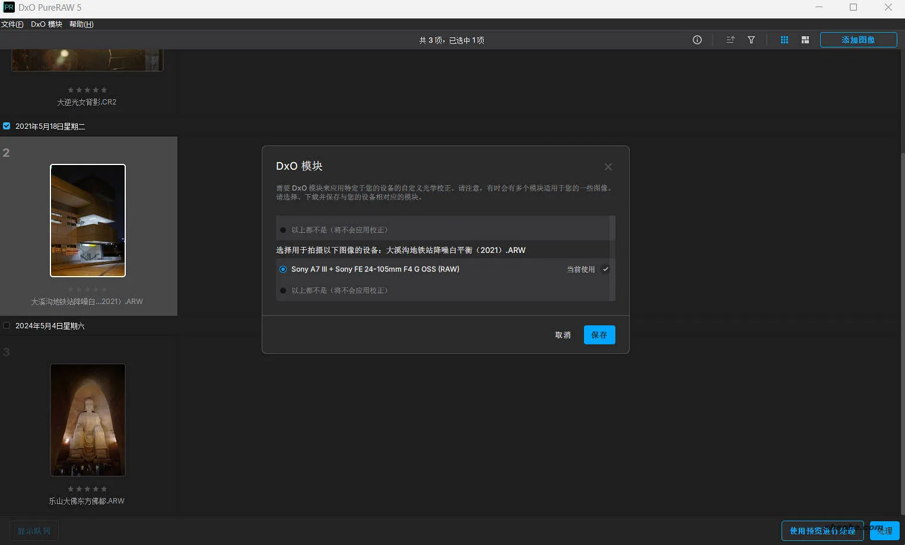Viewport: 905px width, 545px height.
Task: Open the image information panel
Action: point(697,40)
